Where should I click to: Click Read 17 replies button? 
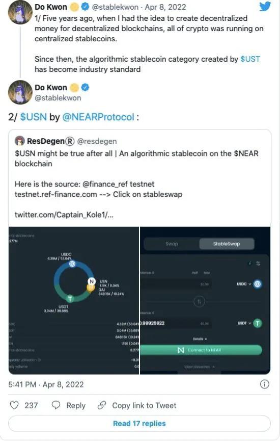click(139, 424)
